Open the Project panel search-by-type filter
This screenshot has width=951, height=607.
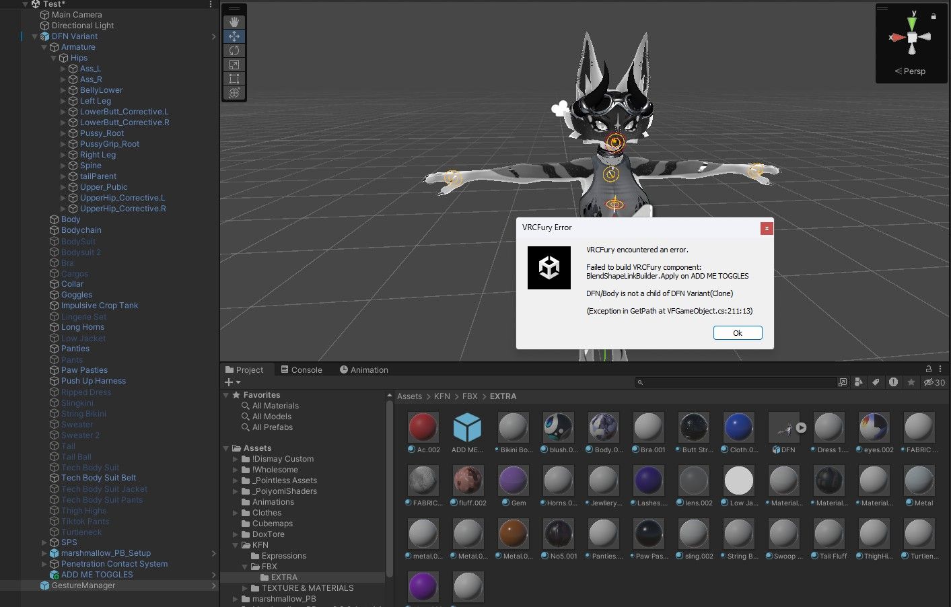pos(858,382)
